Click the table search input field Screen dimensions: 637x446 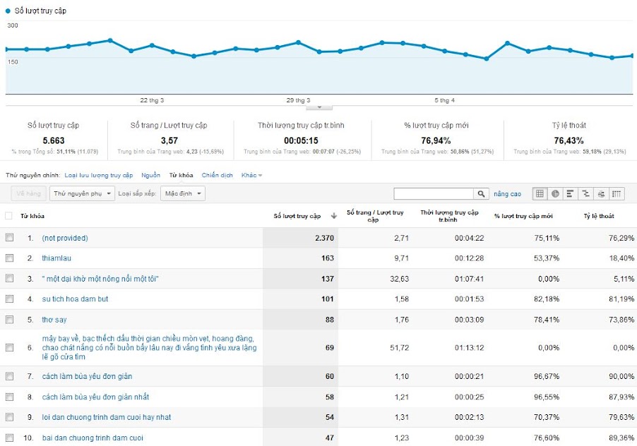tap(434, 193)
